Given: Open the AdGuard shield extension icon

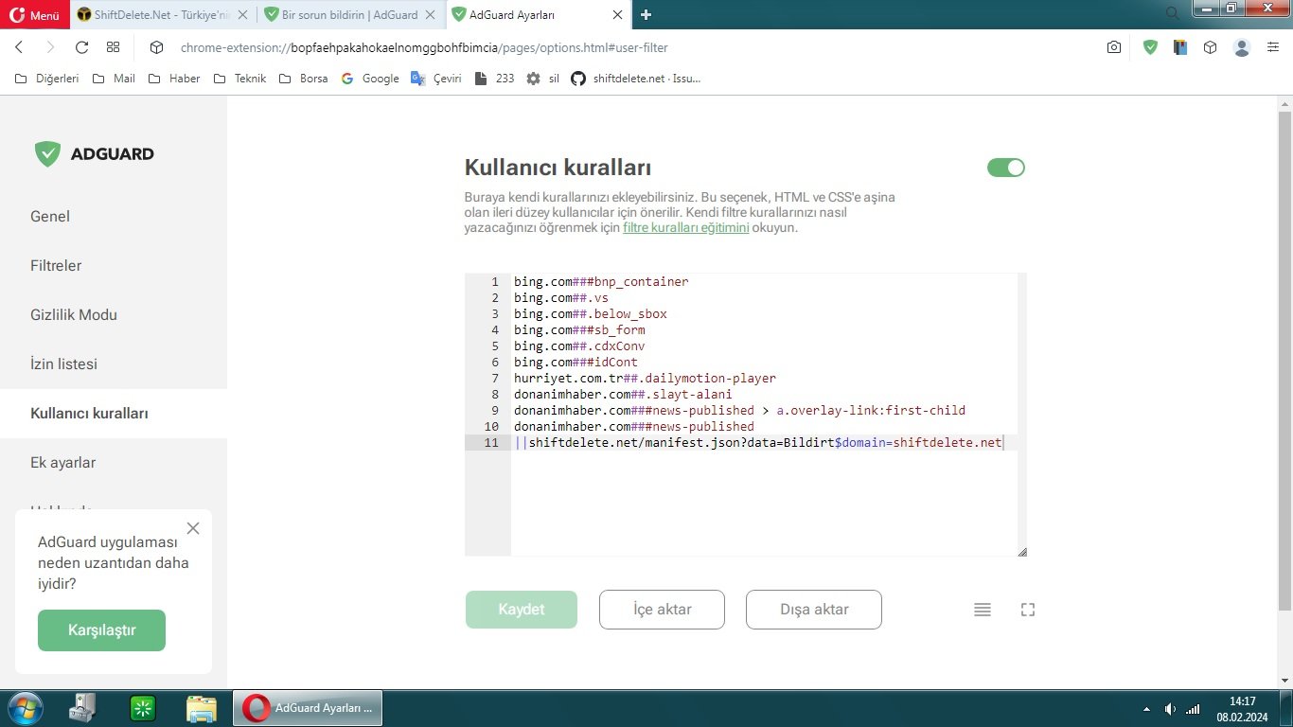Looking at the screenshot, I should pyautogui.click(x=1149, y=46).
